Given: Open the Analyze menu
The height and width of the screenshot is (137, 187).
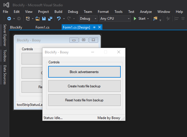Looking at the screenshot, I should pyautogui.click(x=146, y=12).
